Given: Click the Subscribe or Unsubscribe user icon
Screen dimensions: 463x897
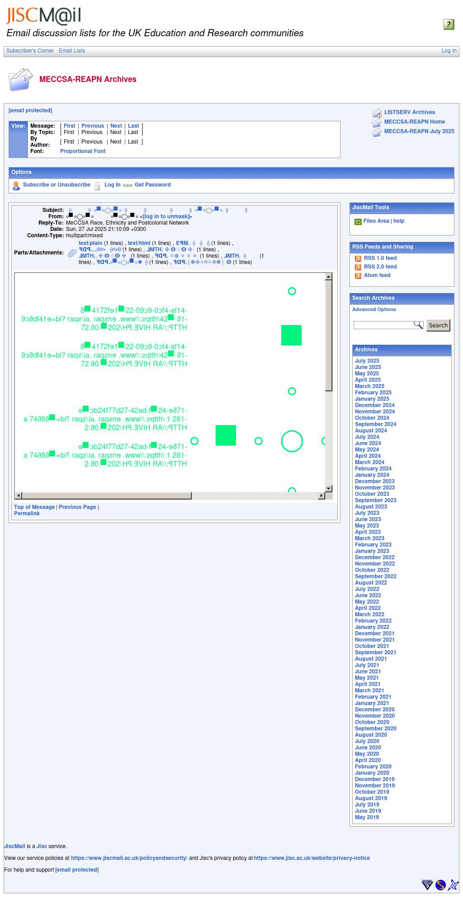Looking at the screenshot, I should (16, 186).
